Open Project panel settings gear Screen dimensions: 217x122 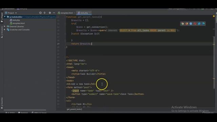tap(50, 13)
